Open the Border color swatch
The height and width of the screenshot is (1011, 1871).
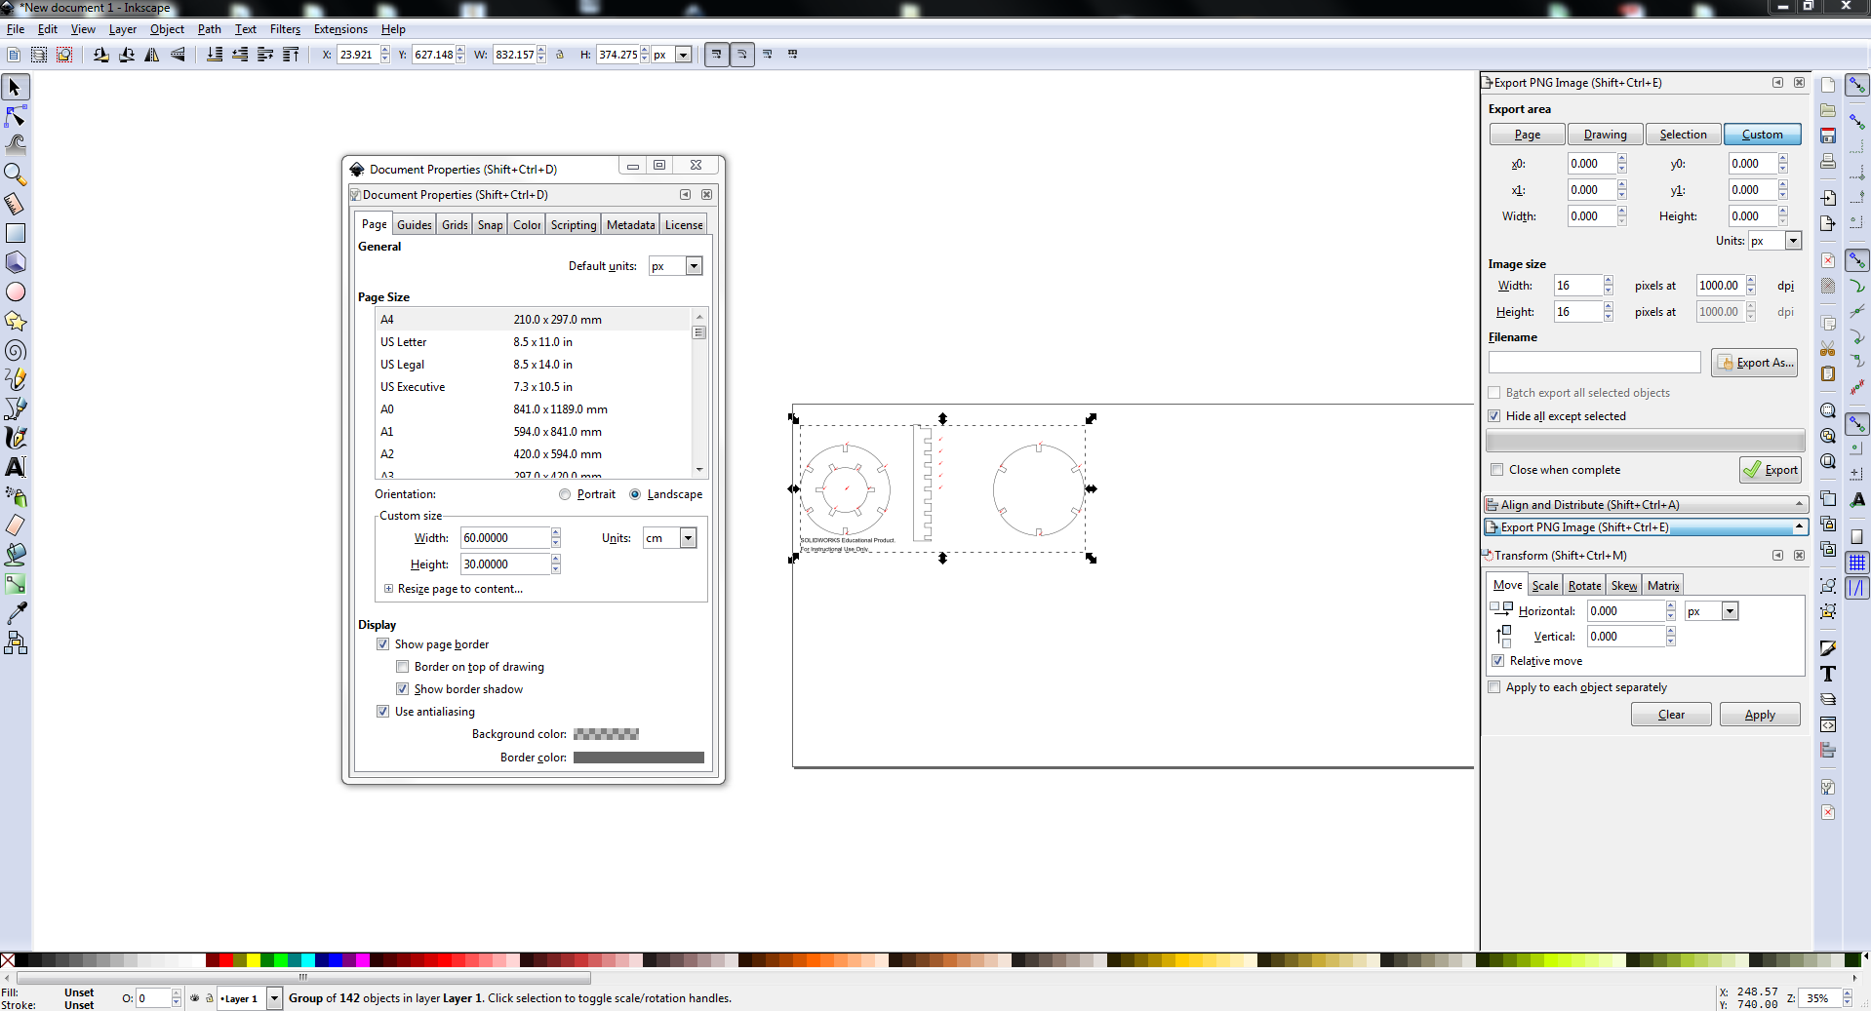[x=638, y=758]
